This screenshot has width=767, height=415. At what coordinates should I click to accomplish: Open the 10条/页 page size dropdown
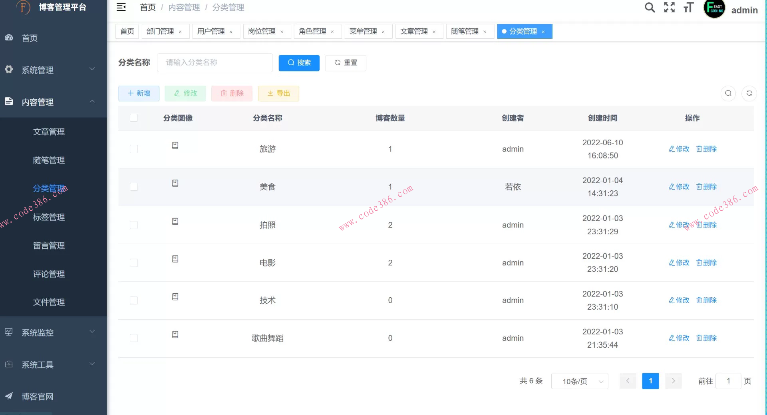pyautogui.click(x=579, y=381)
